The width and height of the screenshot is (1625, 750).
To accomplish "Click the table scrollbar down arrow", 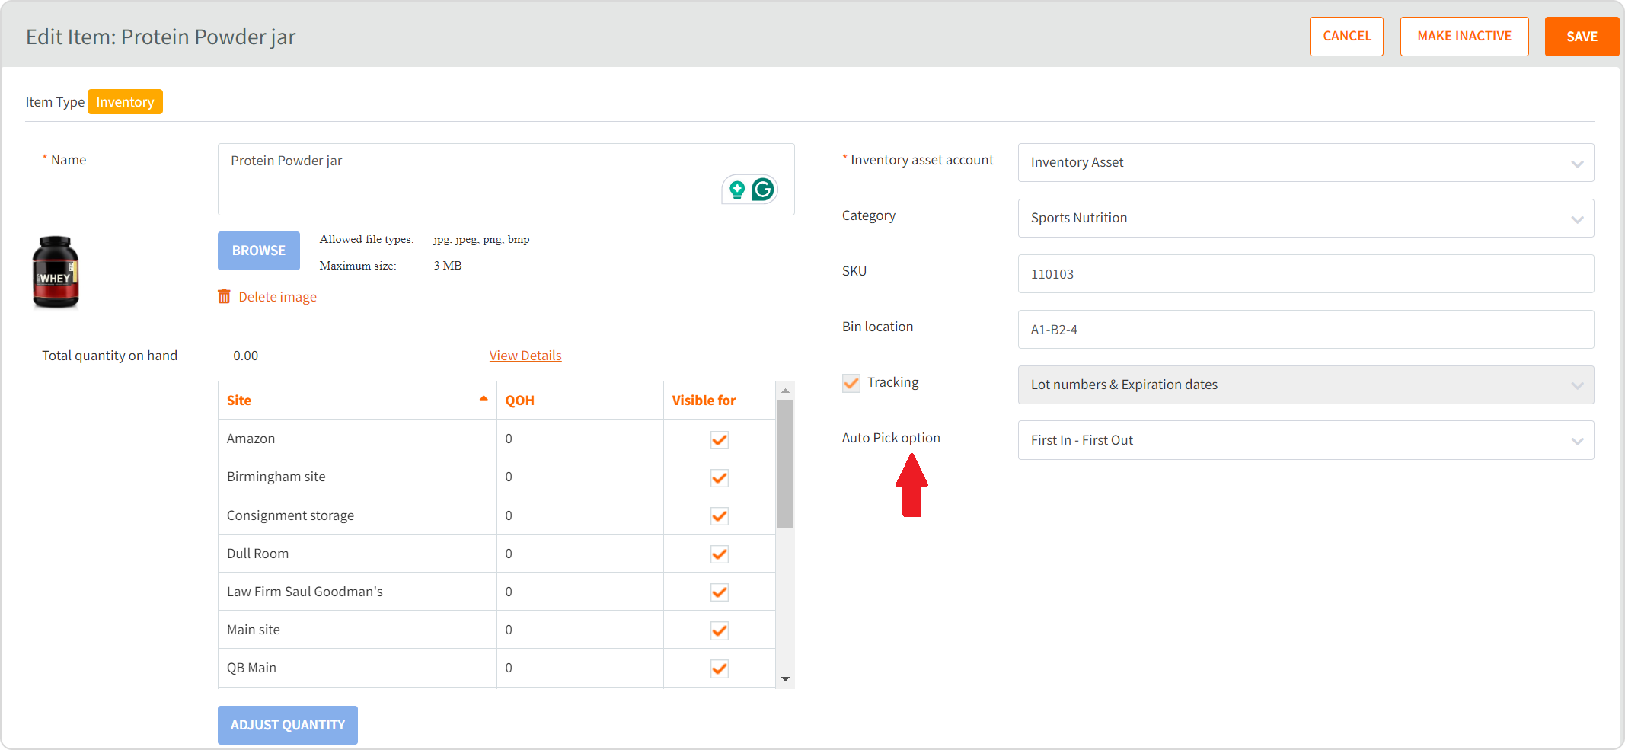I will pyautogui.click(x=785, y=678).
